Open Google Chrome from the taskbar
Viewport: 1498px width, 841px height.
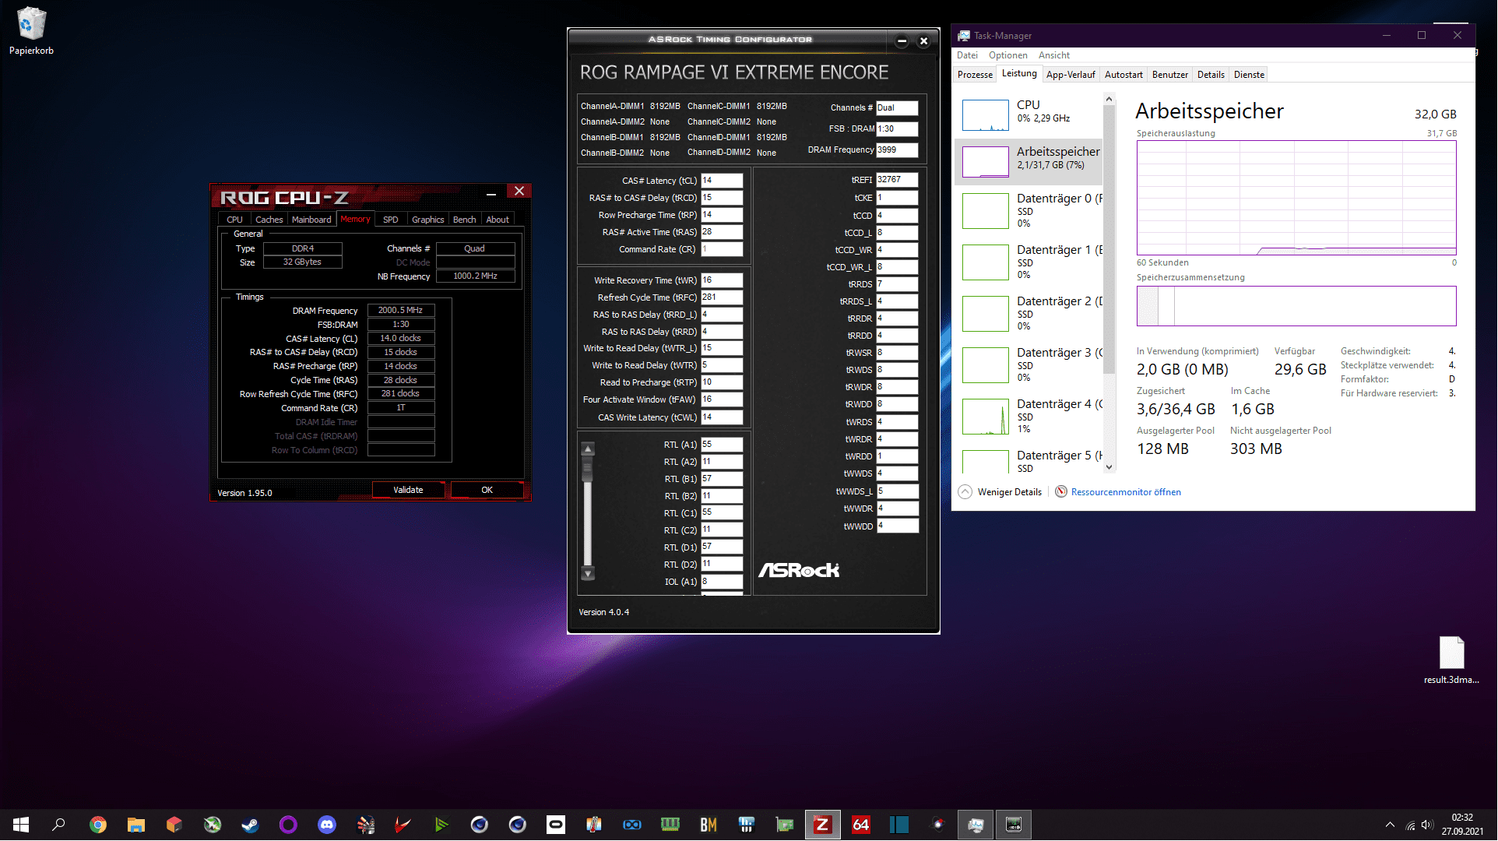(x=97, y=825)
